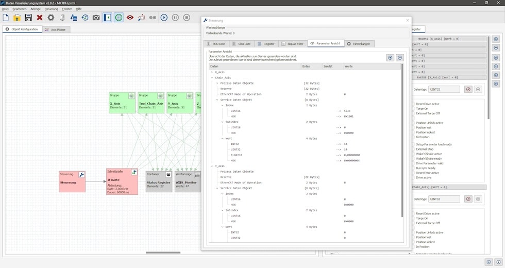Open the Einstellungen tab

click(x=359, y=44)
